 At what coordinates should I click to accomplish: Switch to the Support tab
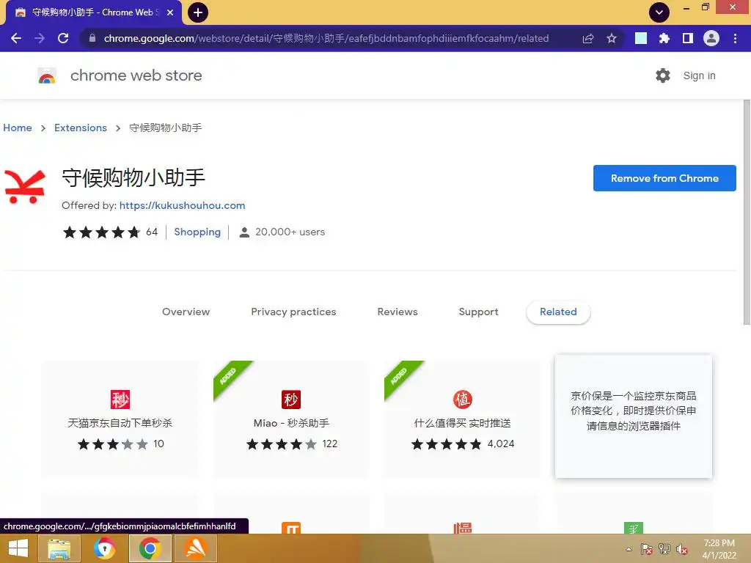pyautogui.click(x=478, y=312)
